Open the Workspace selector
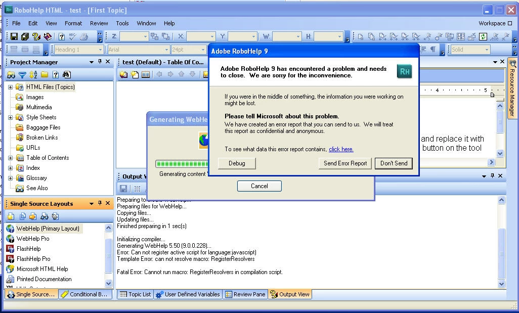Image resolution: width=519 pixels, height=313 pixels. [x=496, y=23]
